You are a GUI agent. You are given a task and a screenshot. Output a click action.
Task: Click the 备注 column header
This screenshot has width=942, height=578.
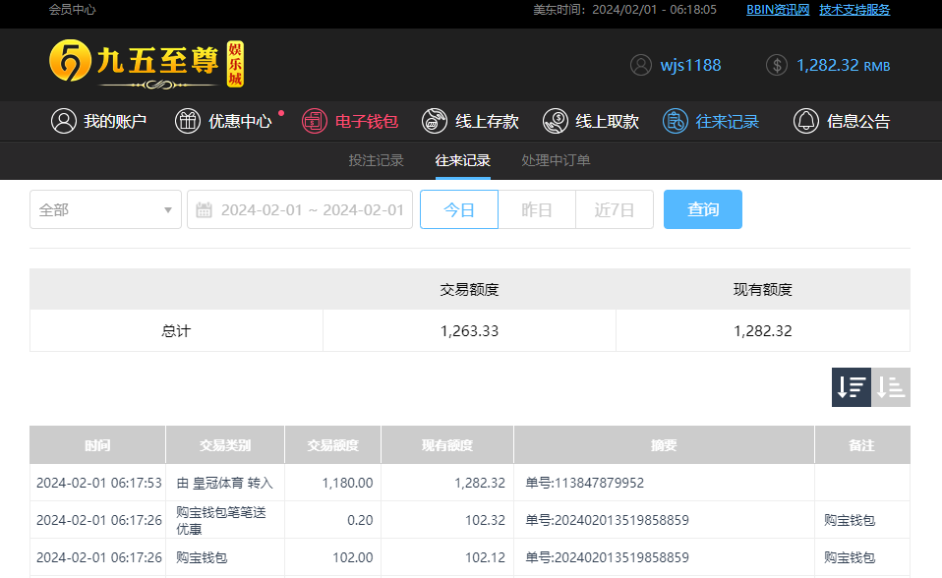(x=862, y=445)
